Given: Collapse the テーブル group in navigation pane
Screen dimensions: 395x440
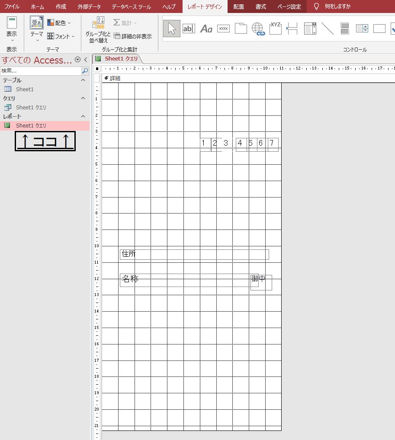Looking at the screenshot, I should tap(83, 80).
